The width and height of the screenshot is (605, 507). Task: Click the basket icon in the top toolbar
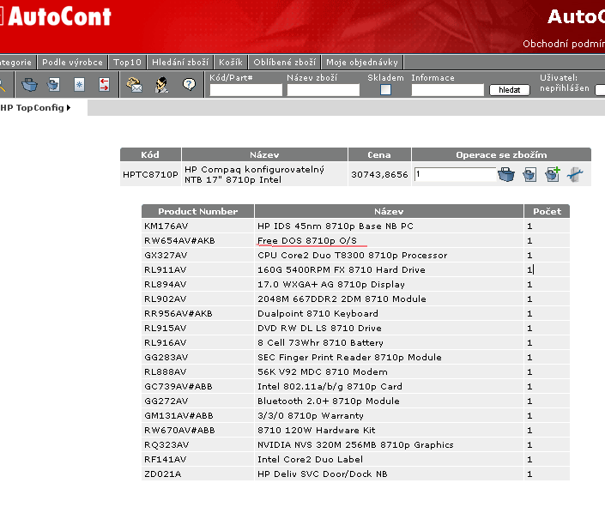29,84
